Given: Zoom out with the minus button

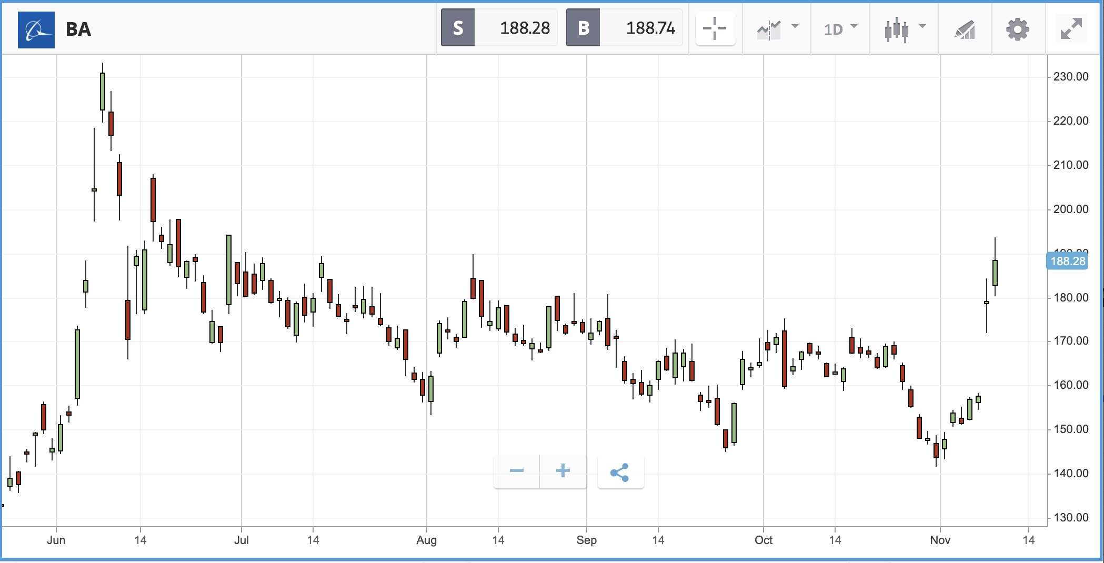Looking at the screenshot, I should point(517,471).
